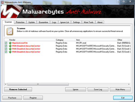Select the Hijacked.exeFile entry

pos(20,43)
